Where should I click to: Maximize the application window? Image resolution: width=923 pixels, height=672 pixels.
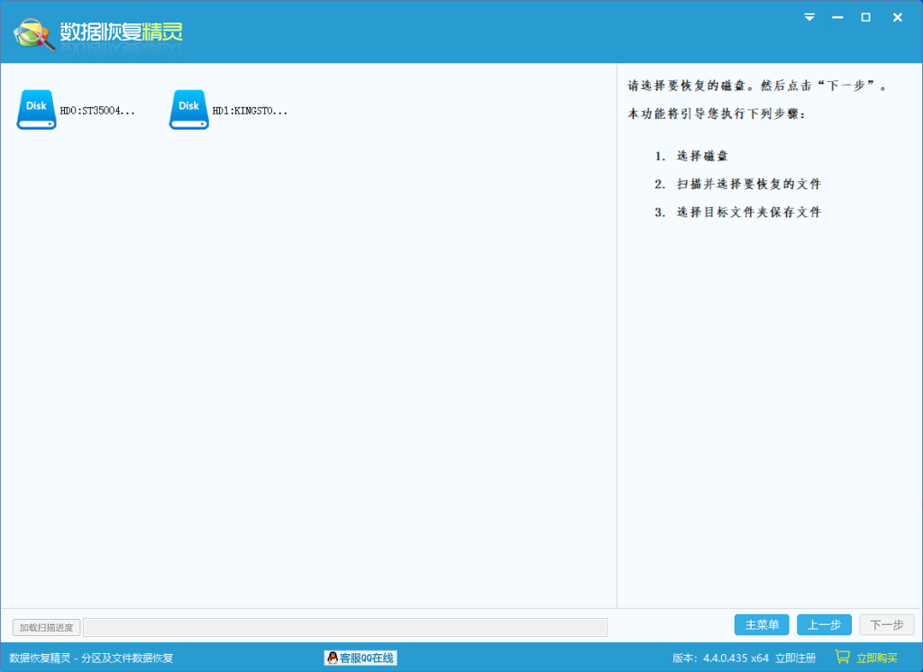pos(866,17)
